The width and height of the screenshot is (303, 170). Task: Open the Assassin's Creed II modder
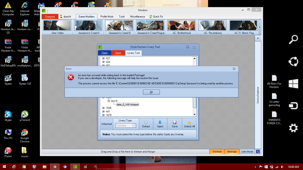[88, 27]
